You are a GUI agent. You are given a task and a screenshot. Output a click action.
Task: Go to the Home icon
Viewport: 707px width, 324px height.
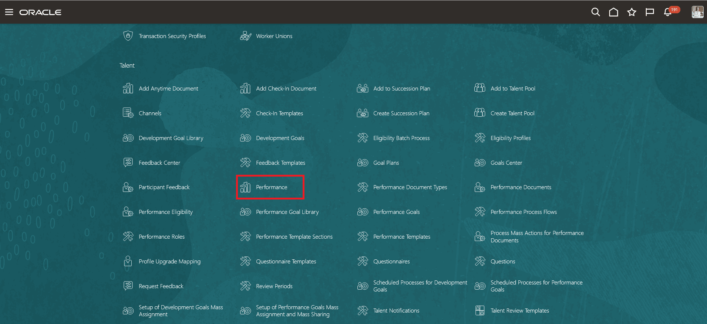[614, 12]
